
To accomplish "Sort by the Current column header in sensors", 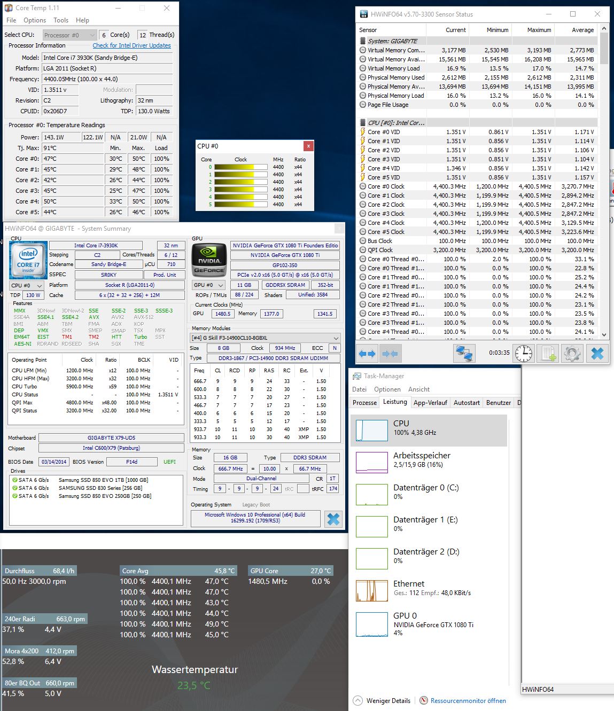I will [x=448, y=30].
